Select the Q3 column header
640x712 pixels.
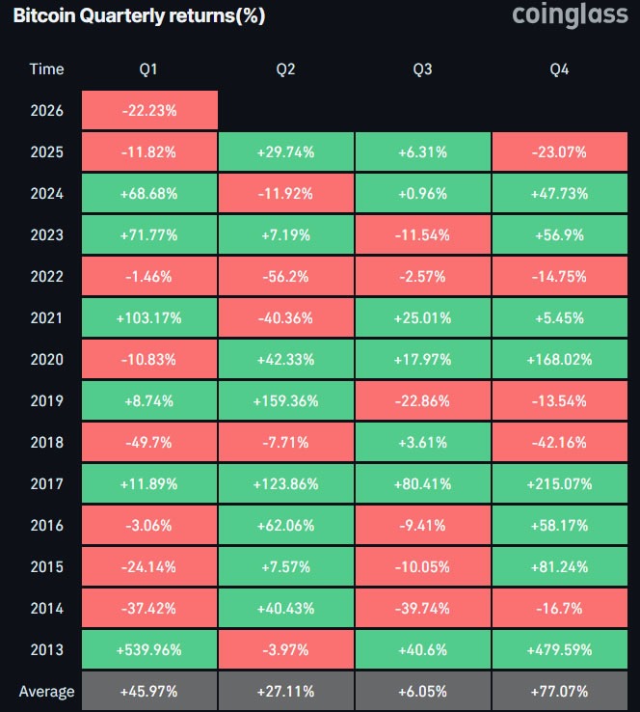tap(422, 68)
